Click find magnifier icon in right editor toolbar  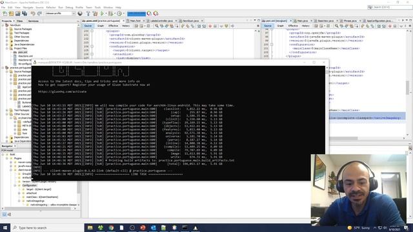(x=337, y=26)
